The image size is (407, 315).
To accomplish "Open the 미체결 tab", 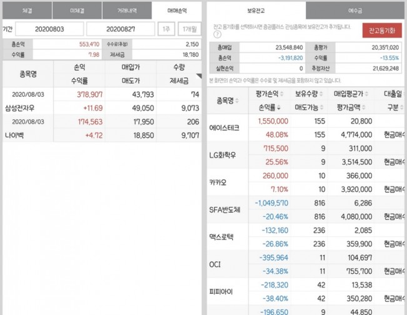I will tap(77, 11).
